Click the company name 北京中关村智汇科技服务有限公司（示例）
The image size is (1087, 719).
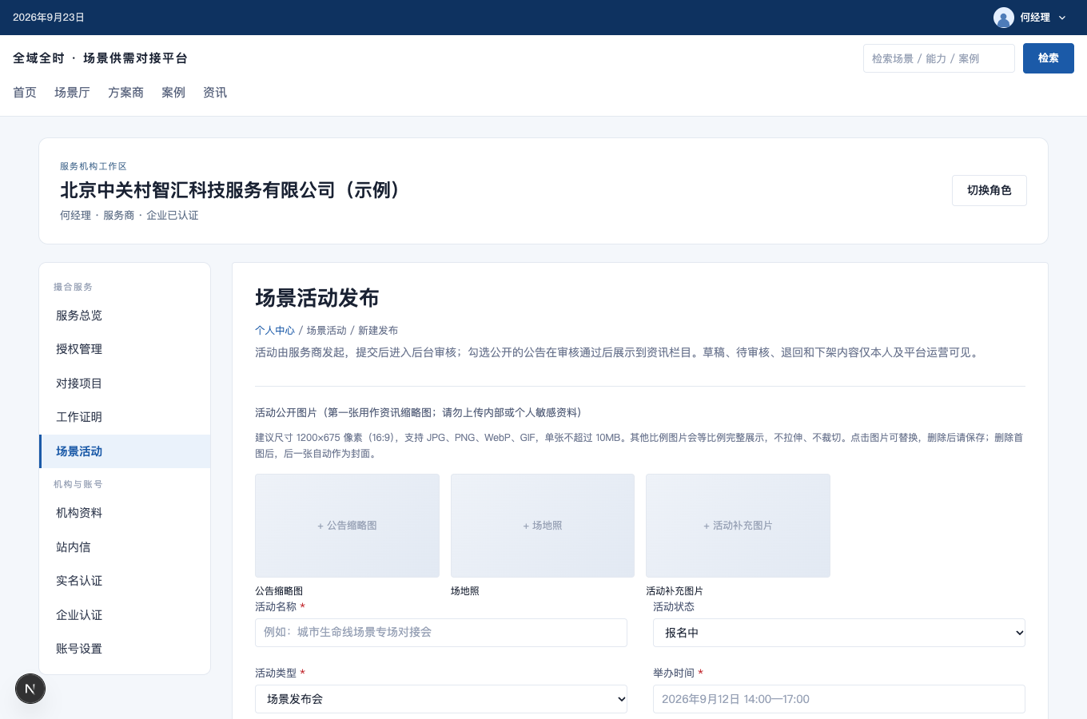(233, 190)
